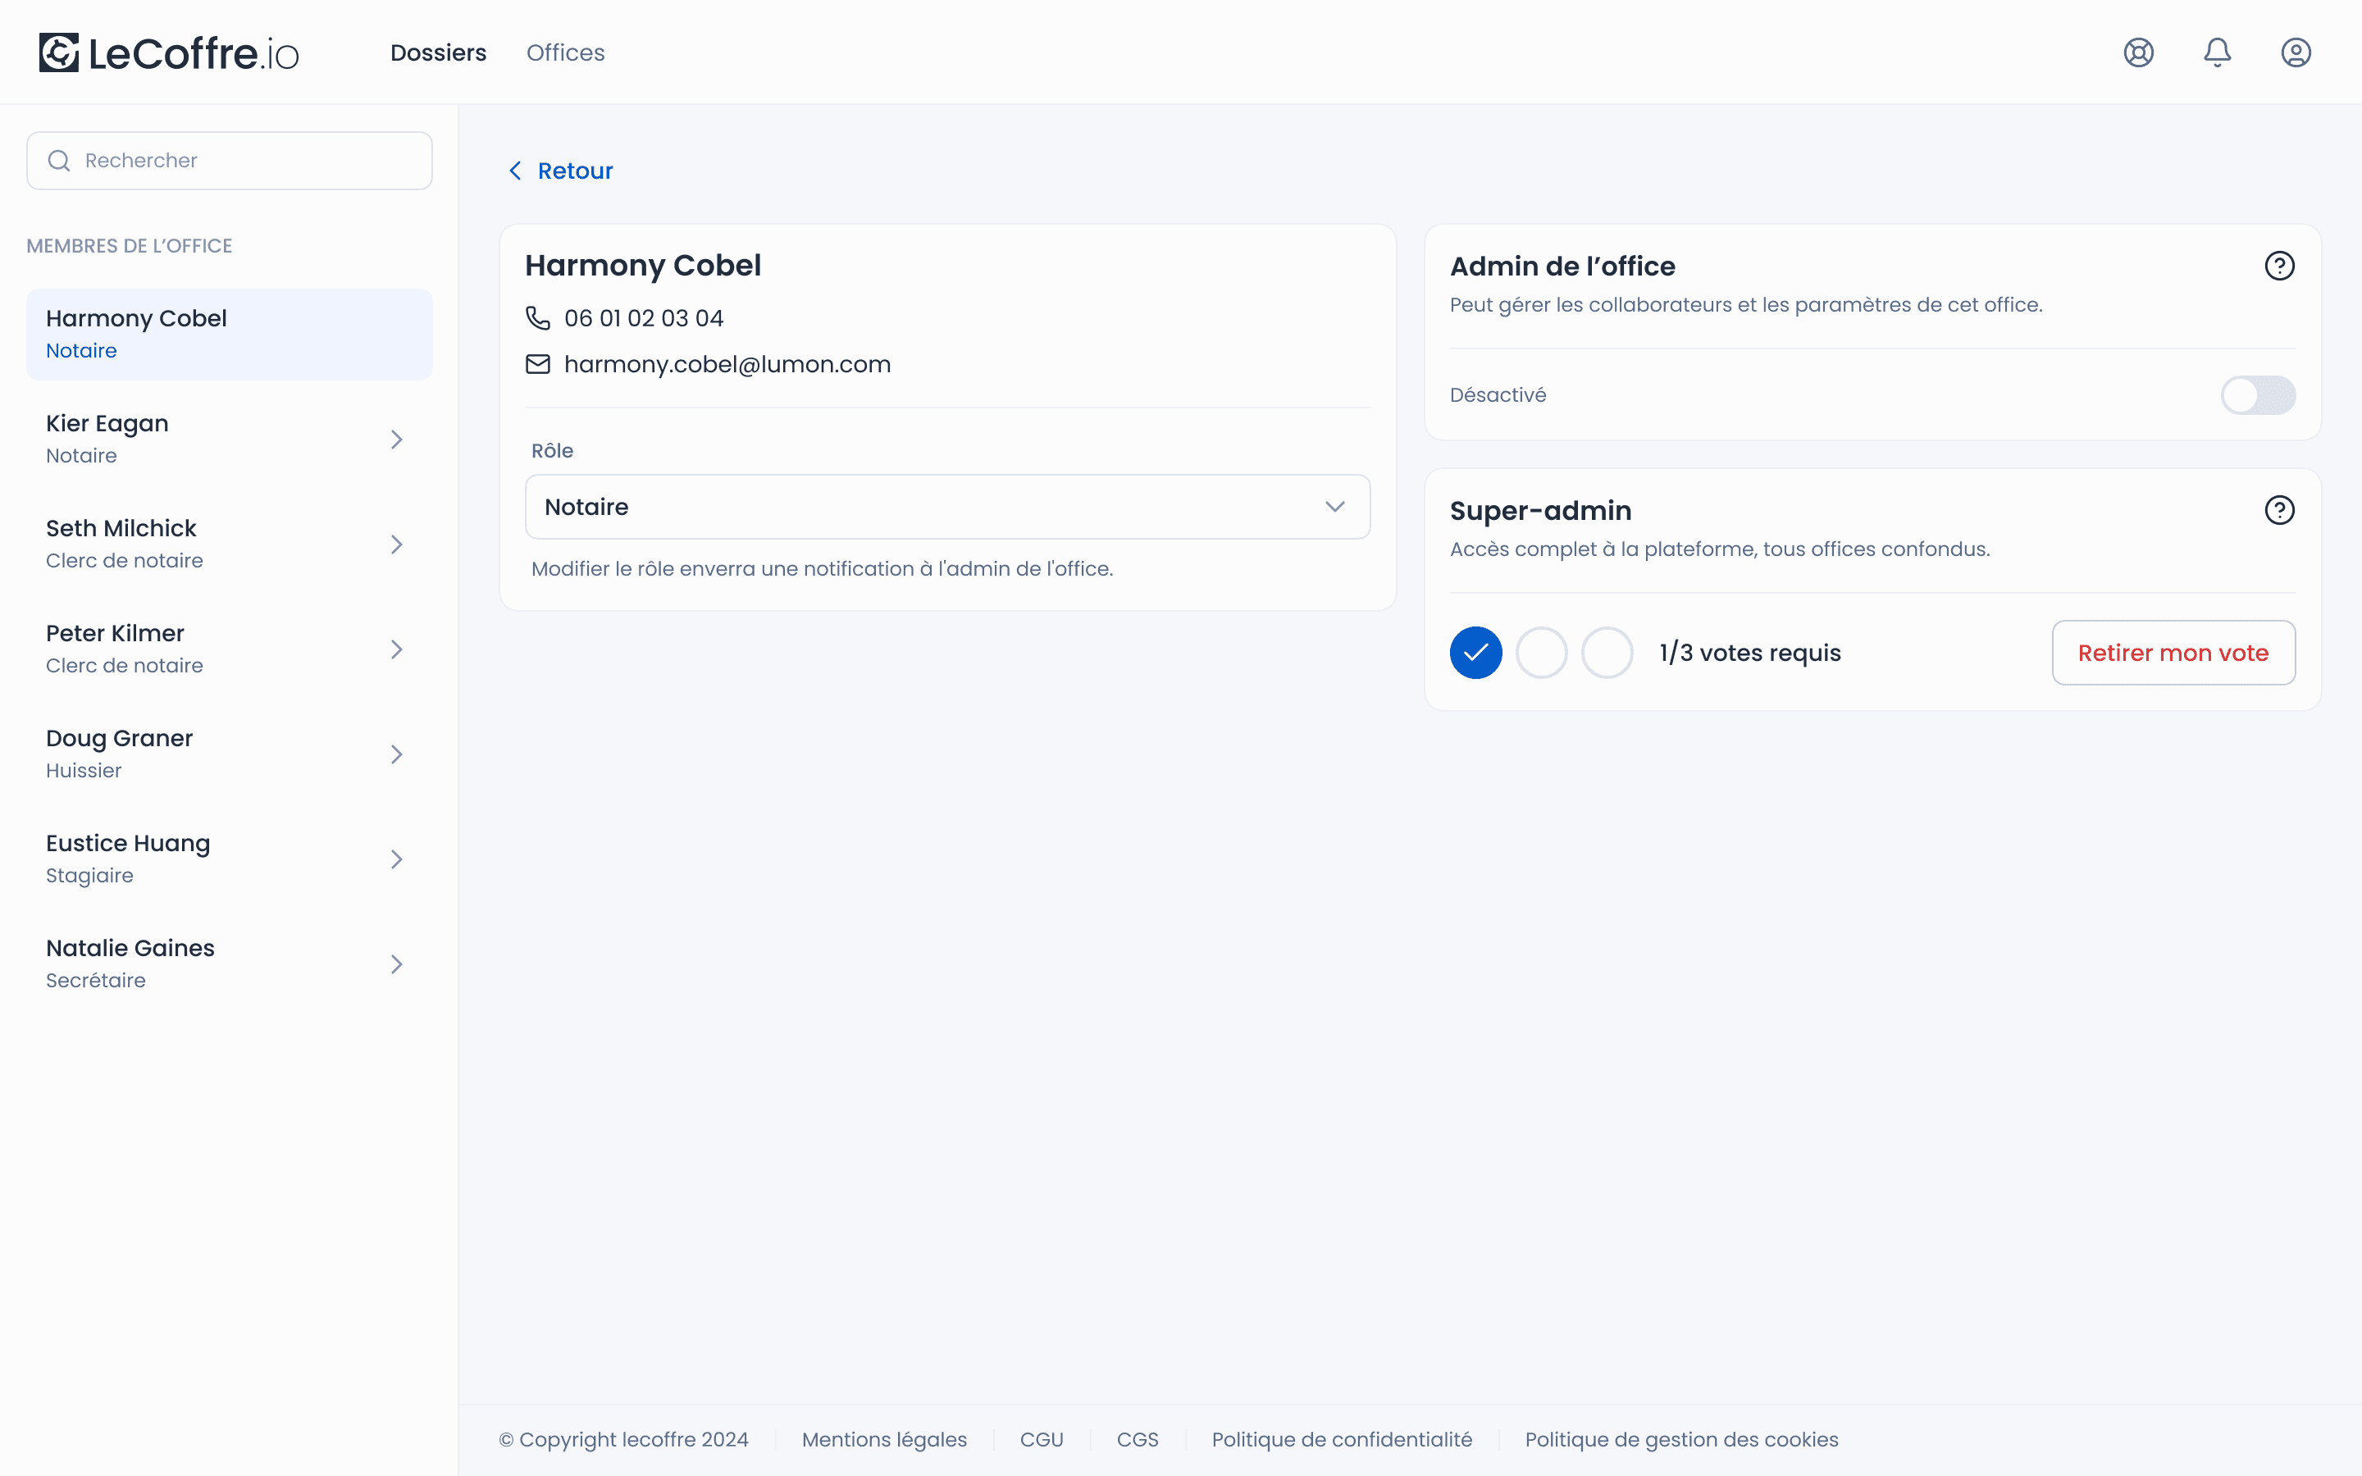Image resolution: width=2362 pixels, height=1476 pixels.
Task: Open the CGS footer link
Action: tap(1137, 1439)
